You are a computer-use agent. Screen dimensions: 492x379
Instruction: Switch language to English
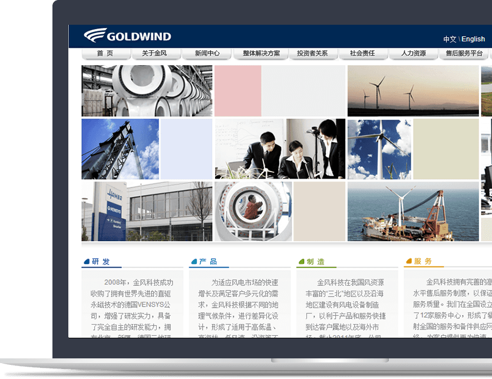click(x=473, y=39)
